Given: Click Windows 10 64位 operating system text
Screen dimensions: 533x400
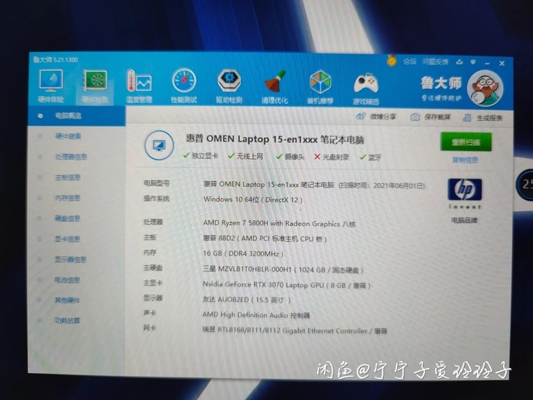Looking at the screenshot, I should 253,199.
